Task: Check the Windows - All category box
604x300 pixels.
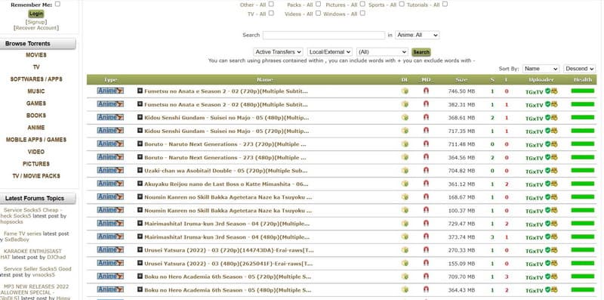Action: coord(362,13)
